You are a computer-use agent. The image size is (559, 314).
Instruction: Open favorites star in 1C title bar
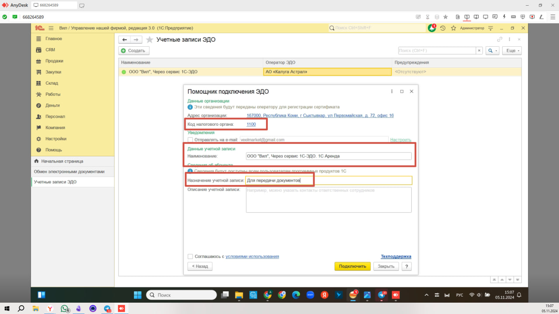tap(453, 28)
